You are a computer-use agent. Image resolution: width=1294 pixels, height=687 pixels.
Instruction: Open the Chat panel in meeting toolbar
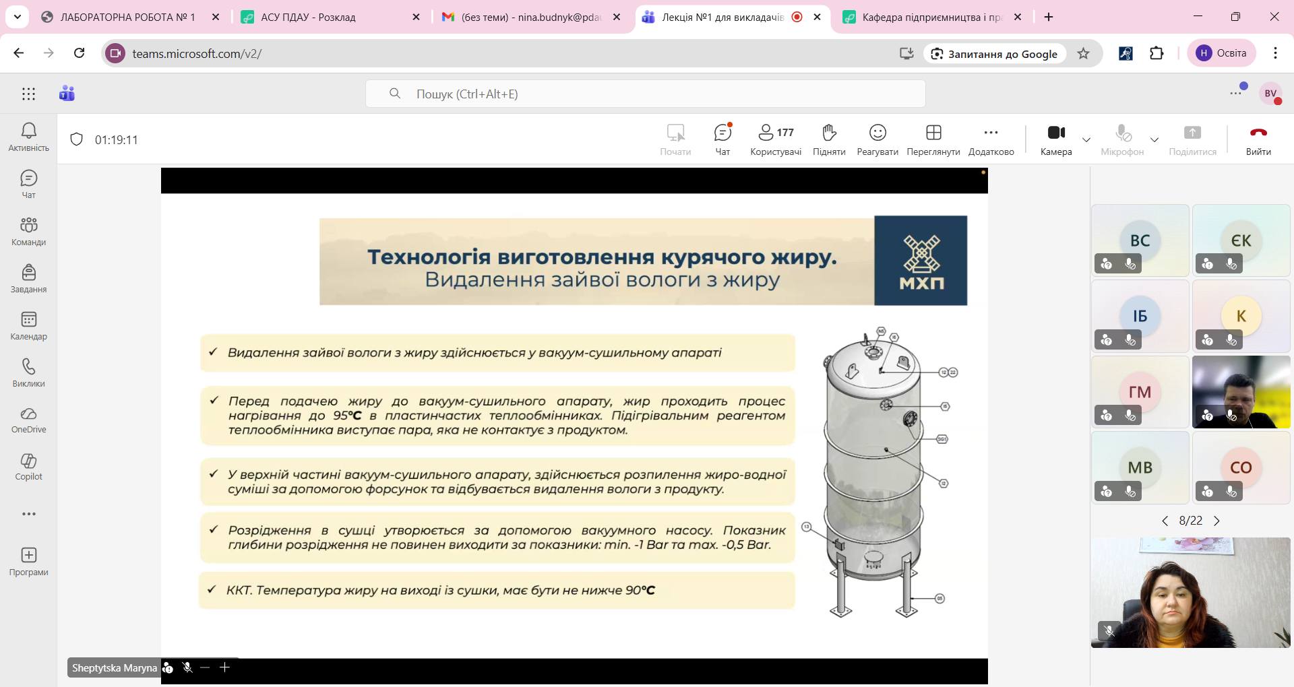(722, 139)
